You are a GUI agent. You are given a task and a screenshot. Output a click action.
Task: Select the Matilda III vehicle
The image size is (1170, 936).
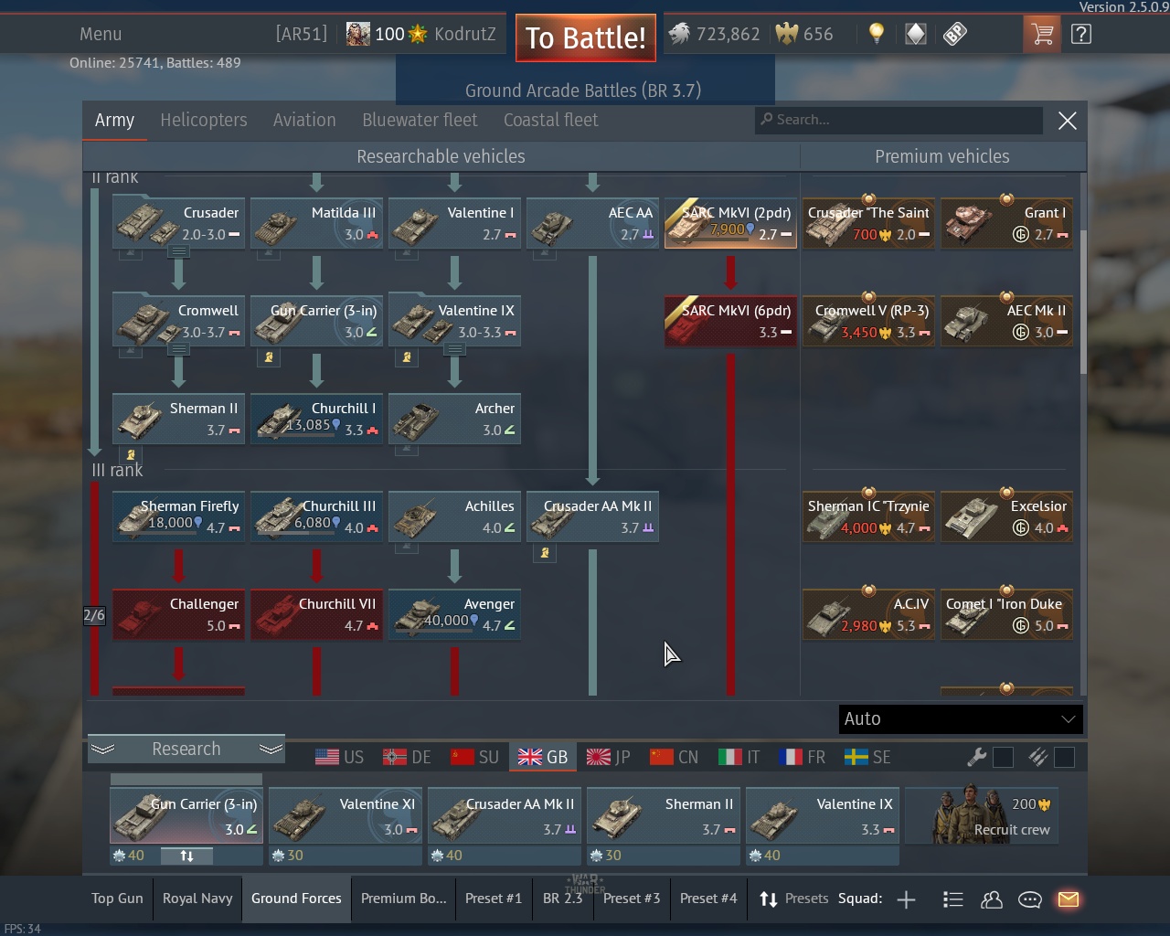[316, 223]
